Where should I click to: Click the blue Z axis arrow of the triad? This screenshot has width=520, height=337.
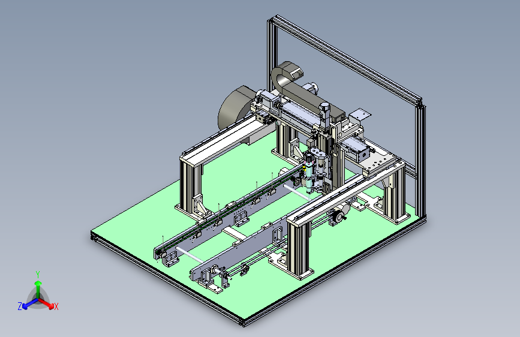point(30,304)
